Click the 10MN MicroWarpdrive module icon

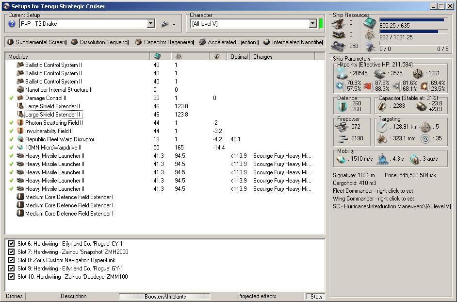pos(20,147)
